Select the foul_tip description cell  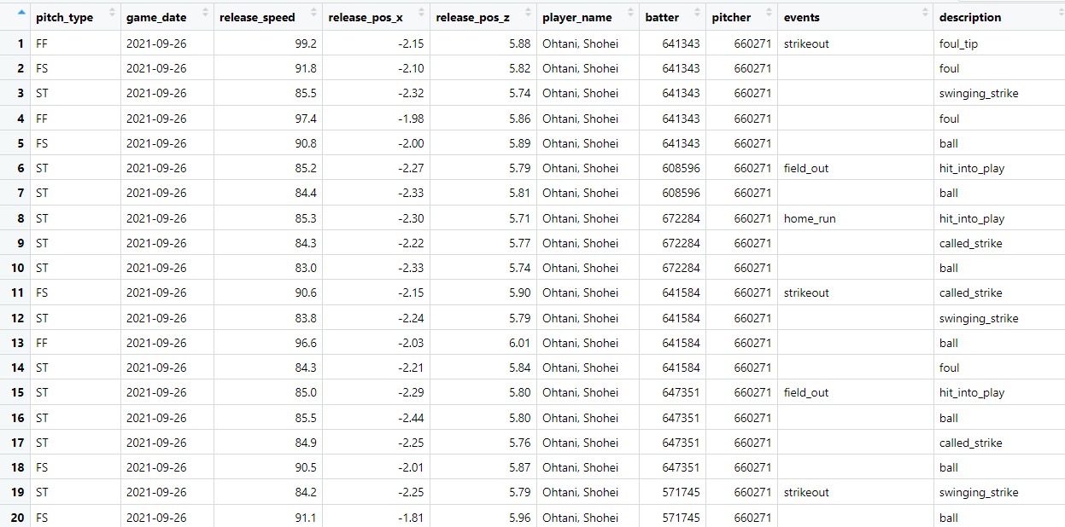(958, 43)
